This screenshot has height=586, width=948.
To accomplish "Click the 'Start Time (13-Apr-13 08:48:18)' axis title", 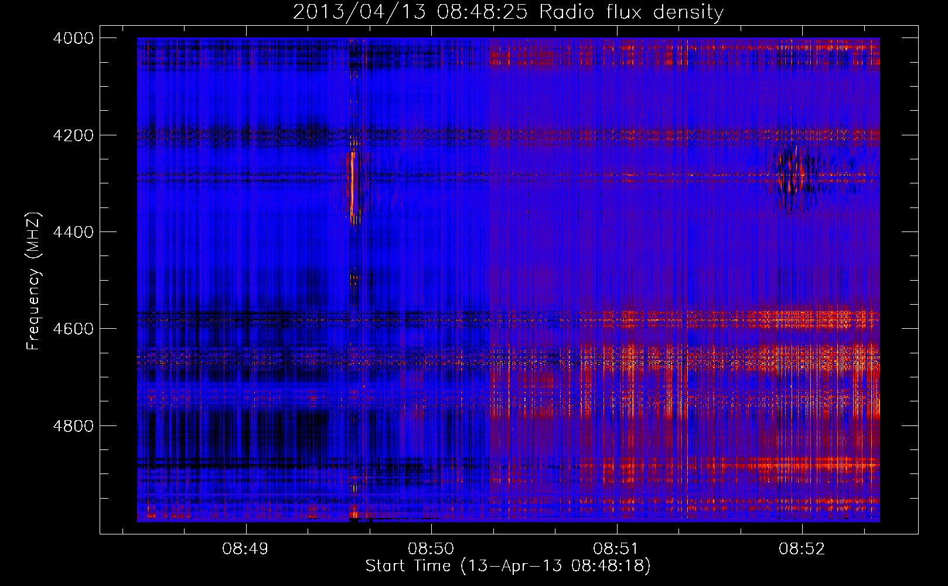I will (x=508, y=566).
